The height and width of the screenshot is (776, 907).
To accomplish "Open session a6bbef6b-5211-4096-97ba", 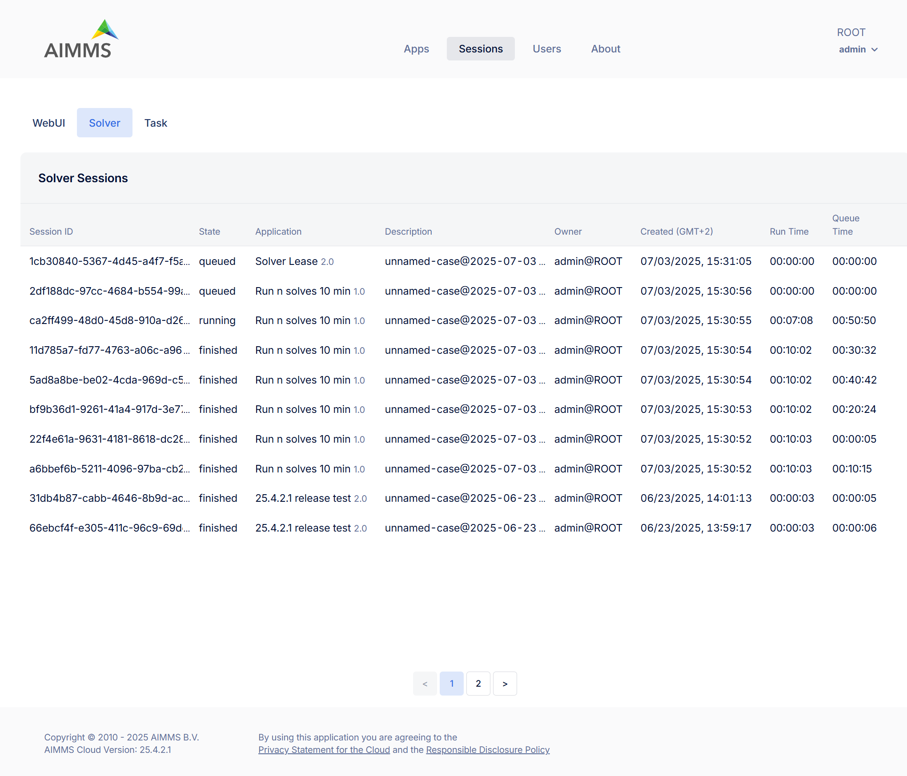I will point(109,469).
